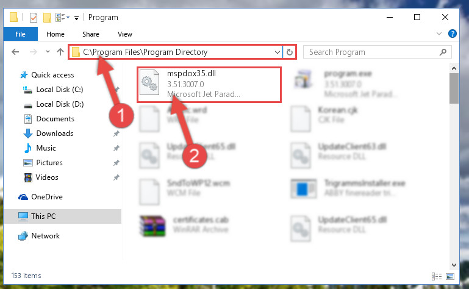Open Customize Quick Access Toolbar dropdown

coord(77,18)
